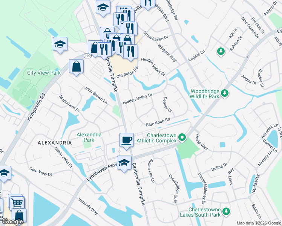Select the park tree icon near Legare Ln
282x226 pixels.
(221, 52)
